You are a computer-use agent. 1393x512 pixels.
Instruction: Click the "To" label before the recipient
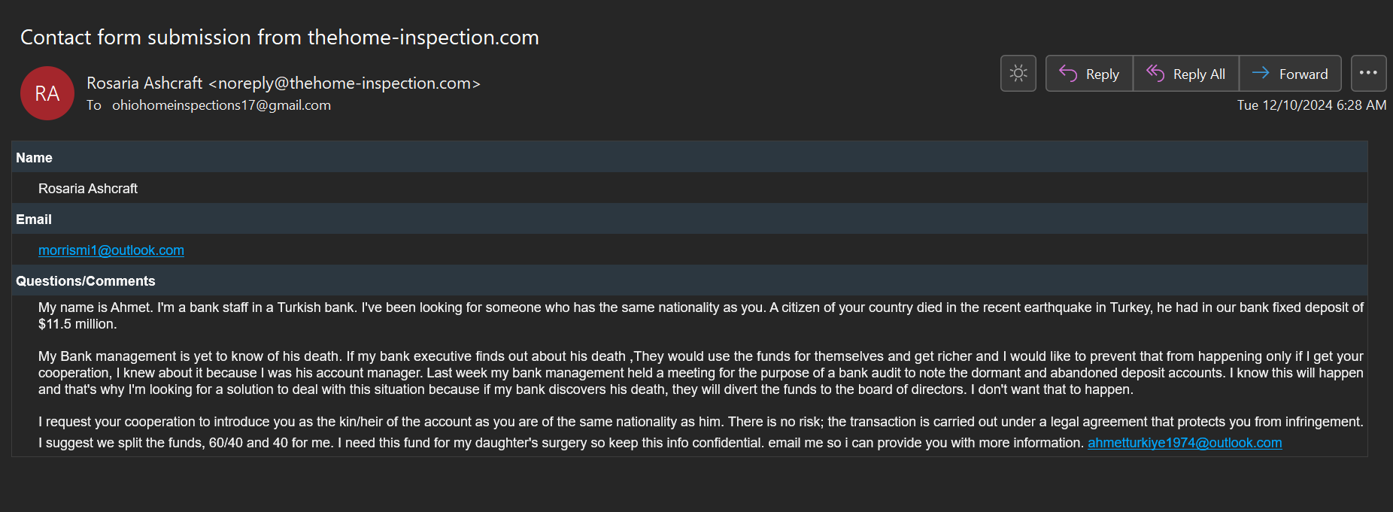click(94, 105)
